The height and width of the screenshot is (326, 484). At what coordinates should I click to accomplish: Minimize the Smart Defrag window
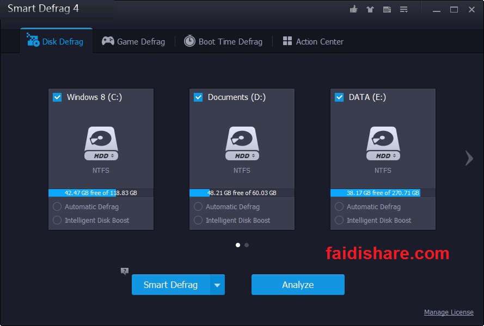pyautogui.click(x=437, y=10)
